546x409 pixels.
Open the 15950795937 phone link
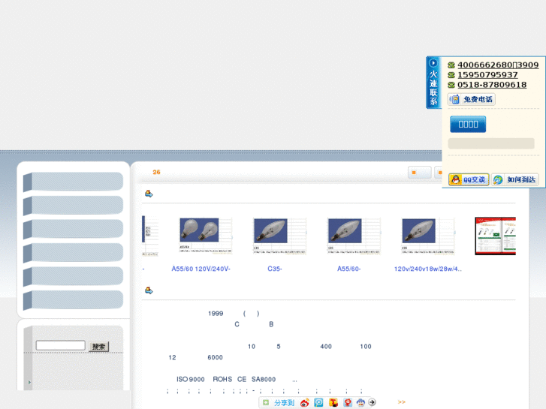487,75
